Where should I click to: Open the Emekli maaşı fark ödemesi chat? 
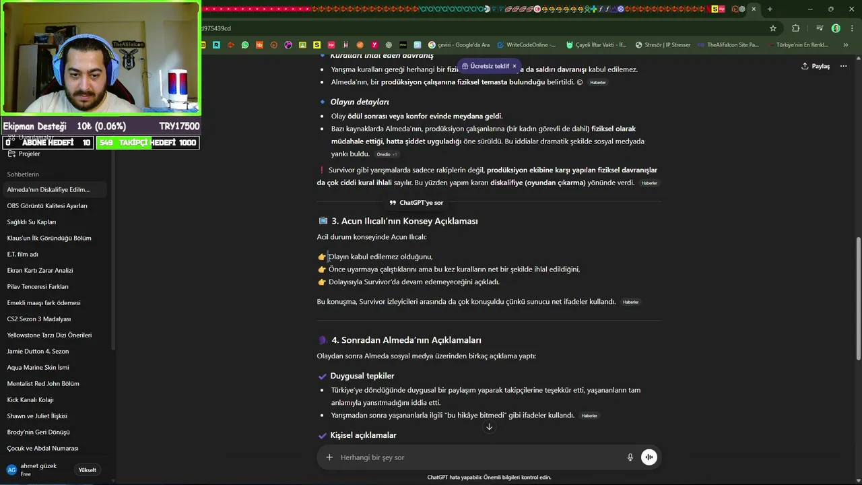54,302
